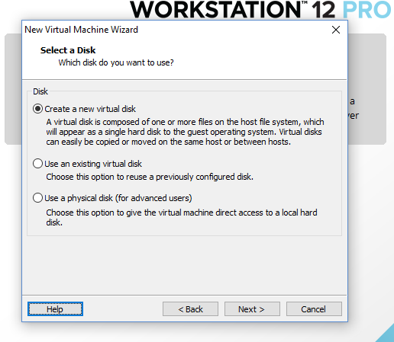
Task: Click the "Create a new virtual disk" label text
Action: [90, 109]
